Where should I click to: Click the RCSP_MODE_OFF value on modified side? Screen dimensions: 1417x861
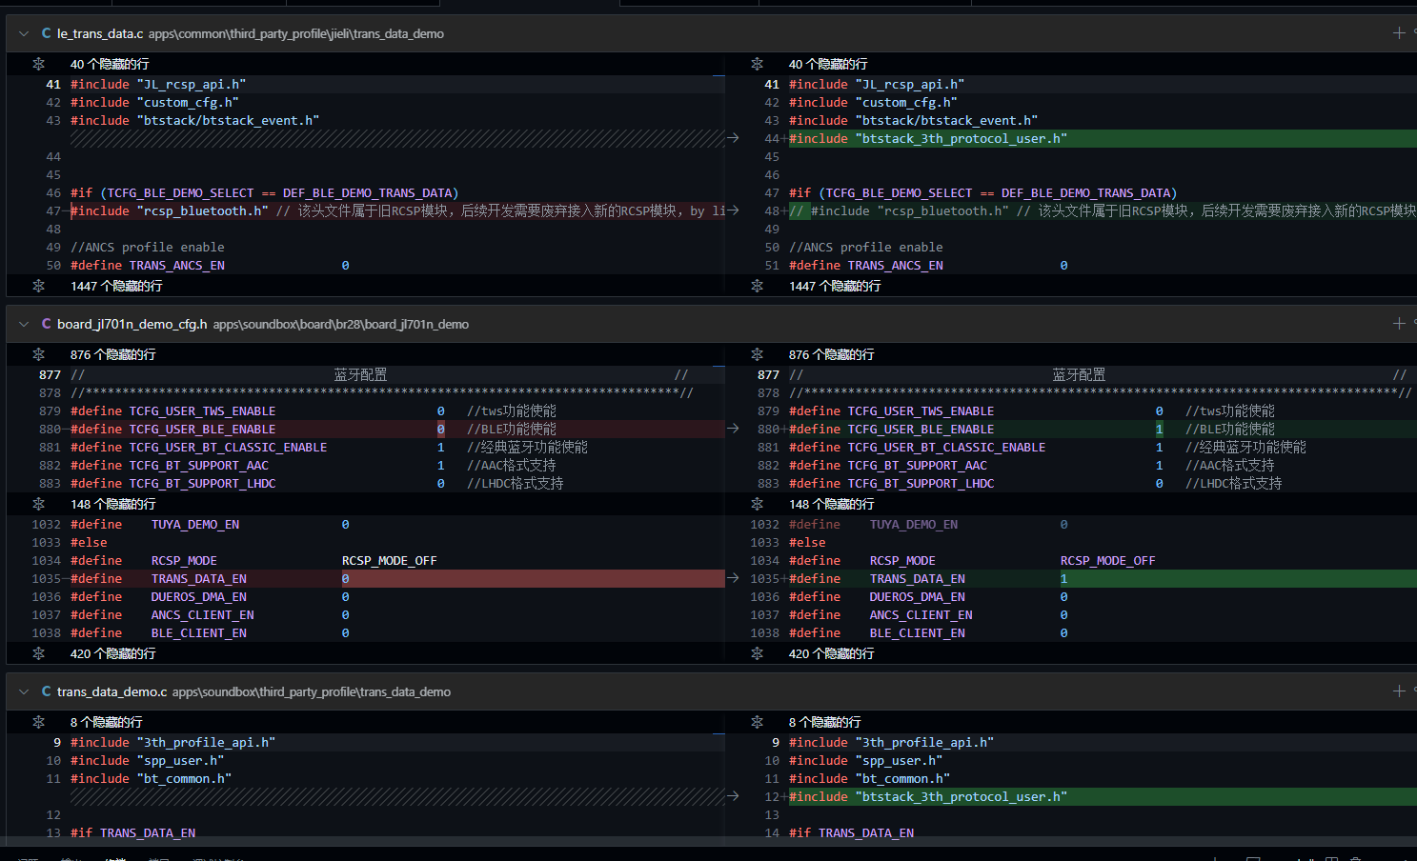tap(1107, 560)
